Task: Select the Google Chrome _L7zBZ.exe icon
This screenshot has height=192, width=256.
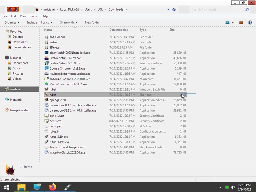Action: [x=46, y=68]
